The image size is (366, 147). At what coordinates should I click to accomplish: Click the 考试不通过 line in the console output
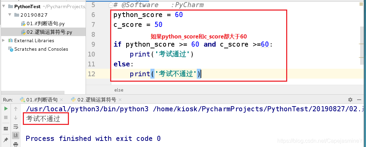43,119
